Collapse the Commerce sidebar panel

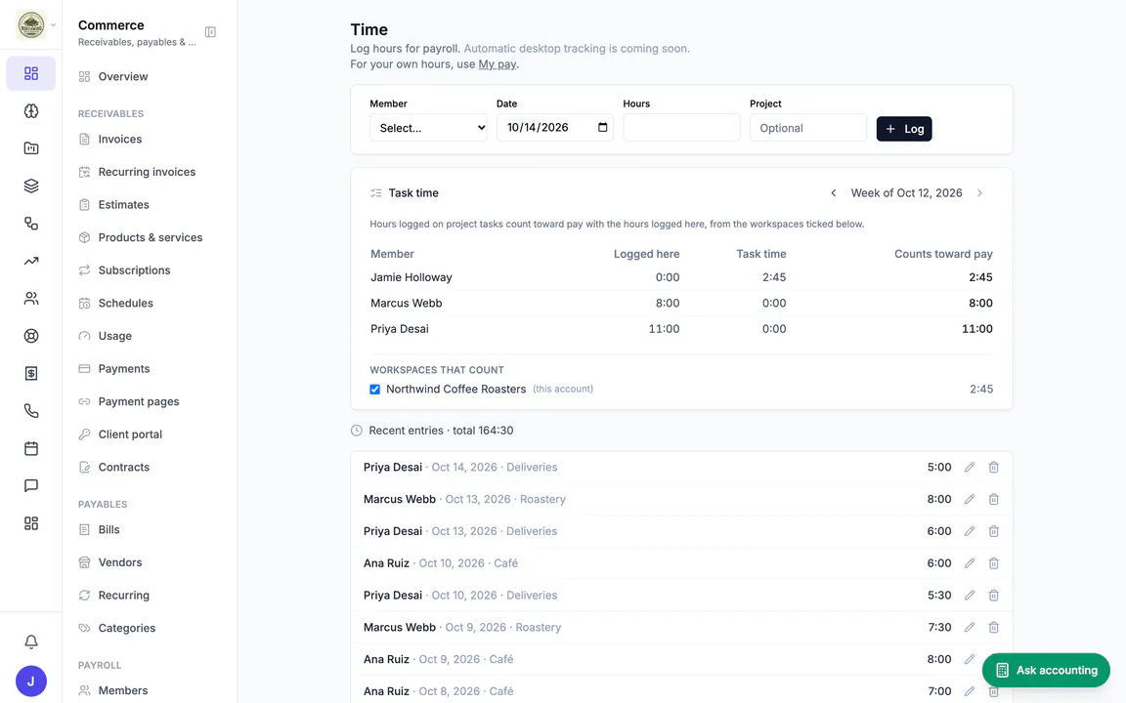point(210,32)
